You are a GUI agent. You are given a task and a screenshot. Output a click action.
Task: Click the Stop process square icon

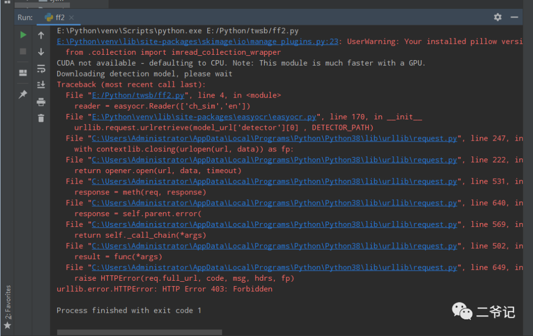coord(23,51)
